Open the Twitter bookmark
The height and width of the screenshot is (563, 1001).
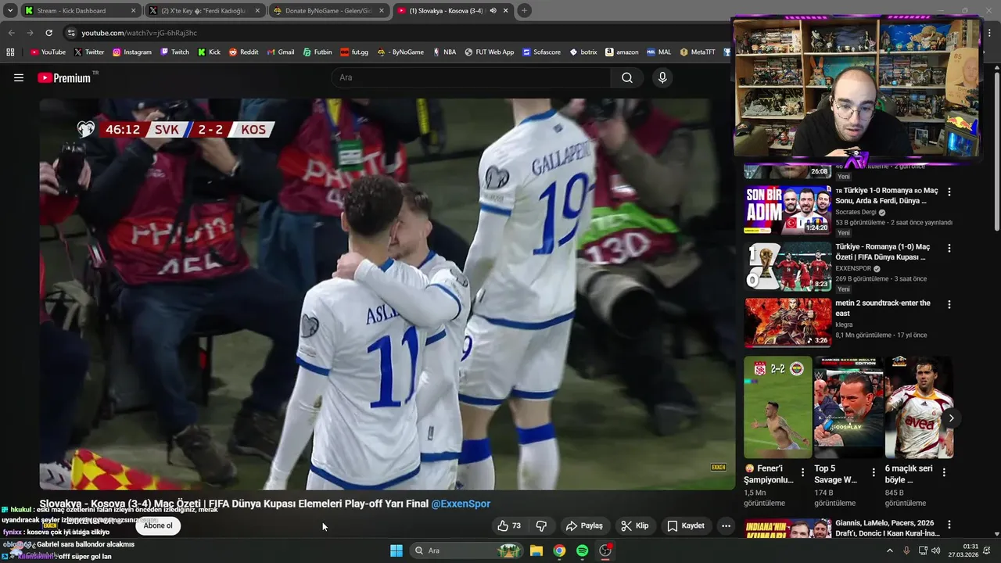pos(89,52)
